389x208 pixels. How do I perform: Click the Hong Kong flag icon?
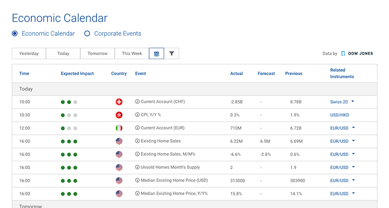[119, 115]
